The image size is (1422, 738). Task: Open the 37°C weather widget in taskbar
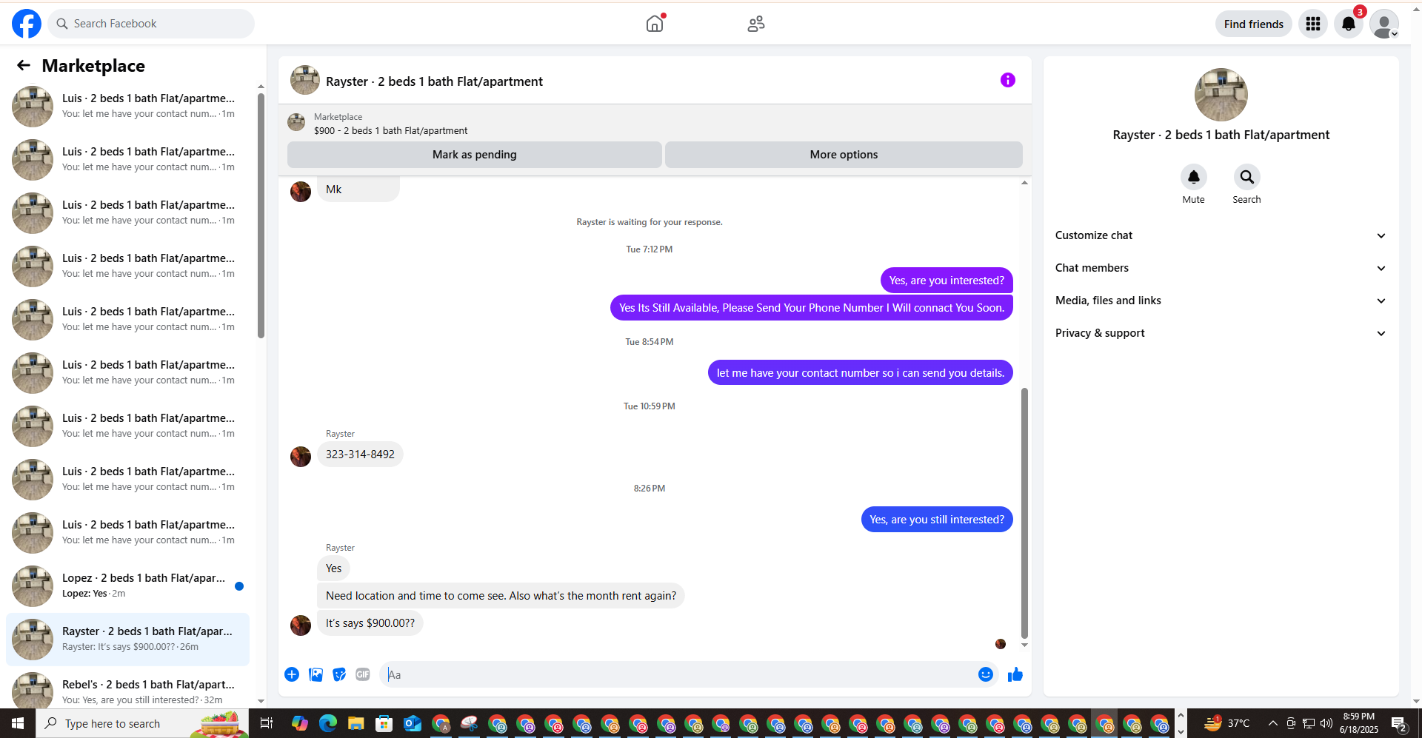[1227, 723]
